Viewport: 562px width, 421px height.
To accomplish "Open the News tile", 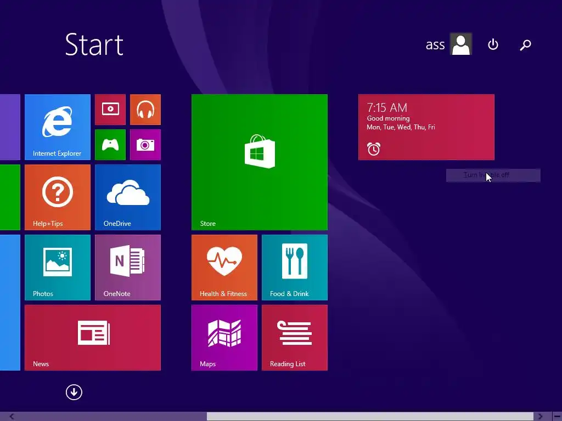I will click(x=92, y=338).
